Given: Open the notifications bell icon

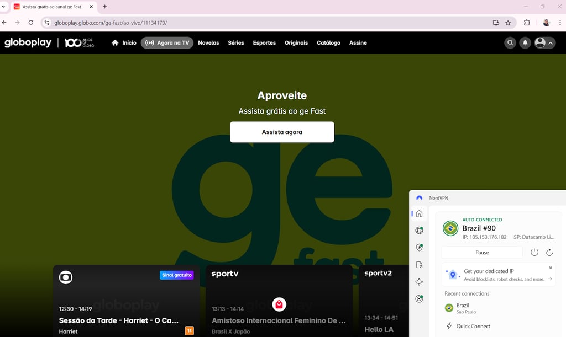Looking at the screenshot, I should [x=525, y=42].
